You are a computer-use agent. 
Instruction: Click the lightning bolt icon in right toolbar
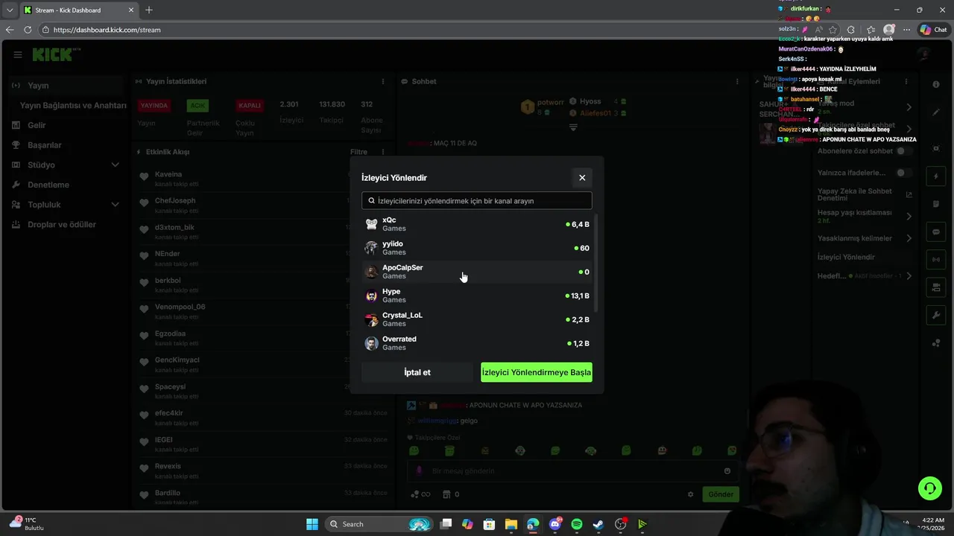pyautogui.click(x=936, y=176)
